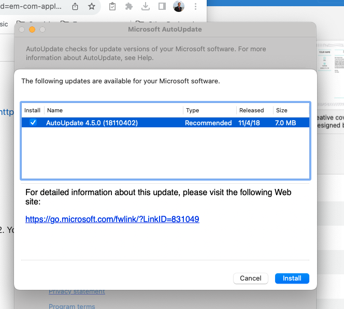Screen dimensions: 344x309
Task: Toggle the browser side panel icon
Action: click(162, 6)
